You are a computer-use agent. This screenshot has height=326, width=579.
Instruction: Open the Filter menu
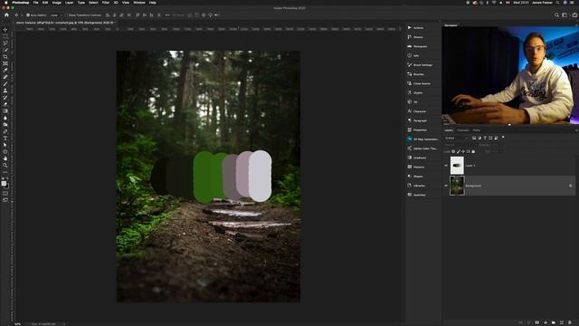coord(106,3)
